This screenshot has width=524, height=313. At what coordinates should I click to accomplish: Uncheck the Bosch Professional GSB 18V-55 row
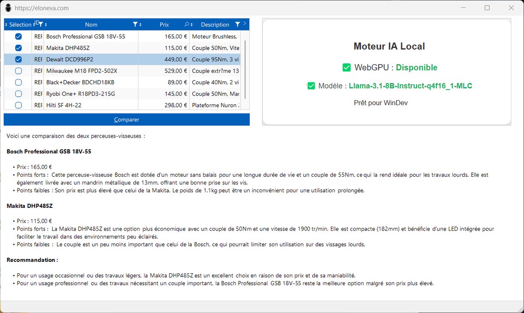point(18,36)
